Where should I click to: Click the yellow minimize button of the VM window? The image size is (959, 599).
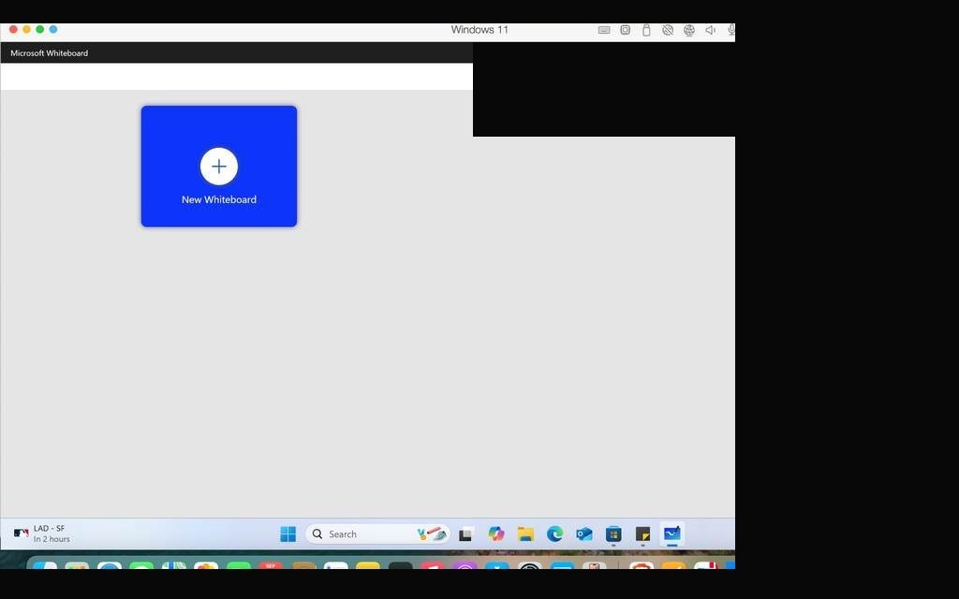point(26,29)
